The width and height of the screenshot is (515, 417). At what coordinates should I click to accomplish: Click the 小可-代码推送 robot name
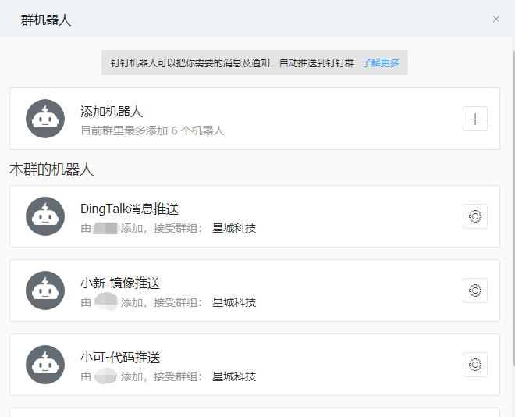pos(120,358)
